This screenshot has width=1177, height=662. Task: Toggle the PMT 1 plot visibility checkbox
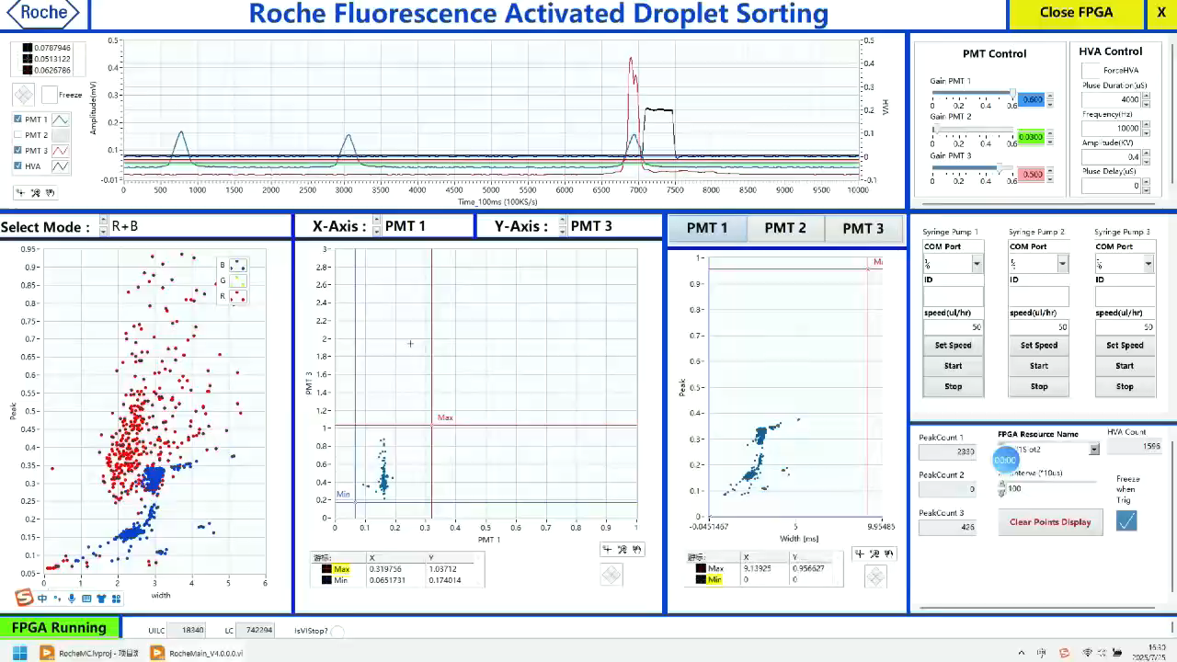click(18, 120)
